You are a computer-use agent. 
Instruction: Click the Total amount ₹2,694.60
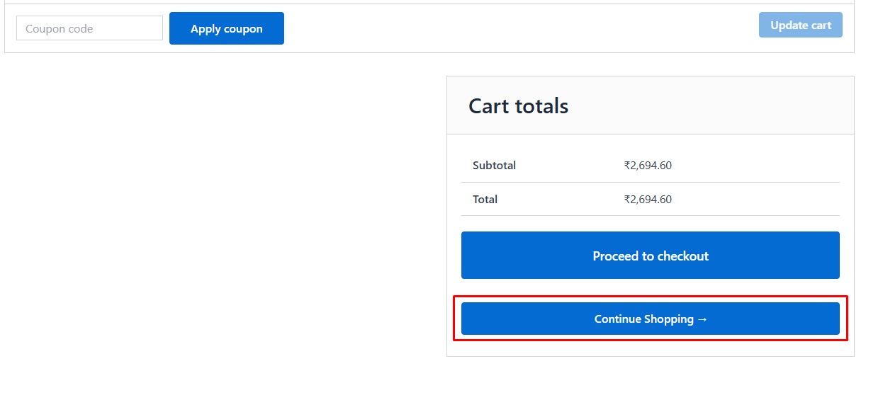tap(648, 200)
